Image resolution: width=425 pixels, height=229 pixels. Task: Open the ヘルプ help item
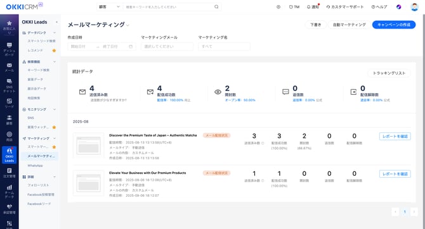(379, 7)
